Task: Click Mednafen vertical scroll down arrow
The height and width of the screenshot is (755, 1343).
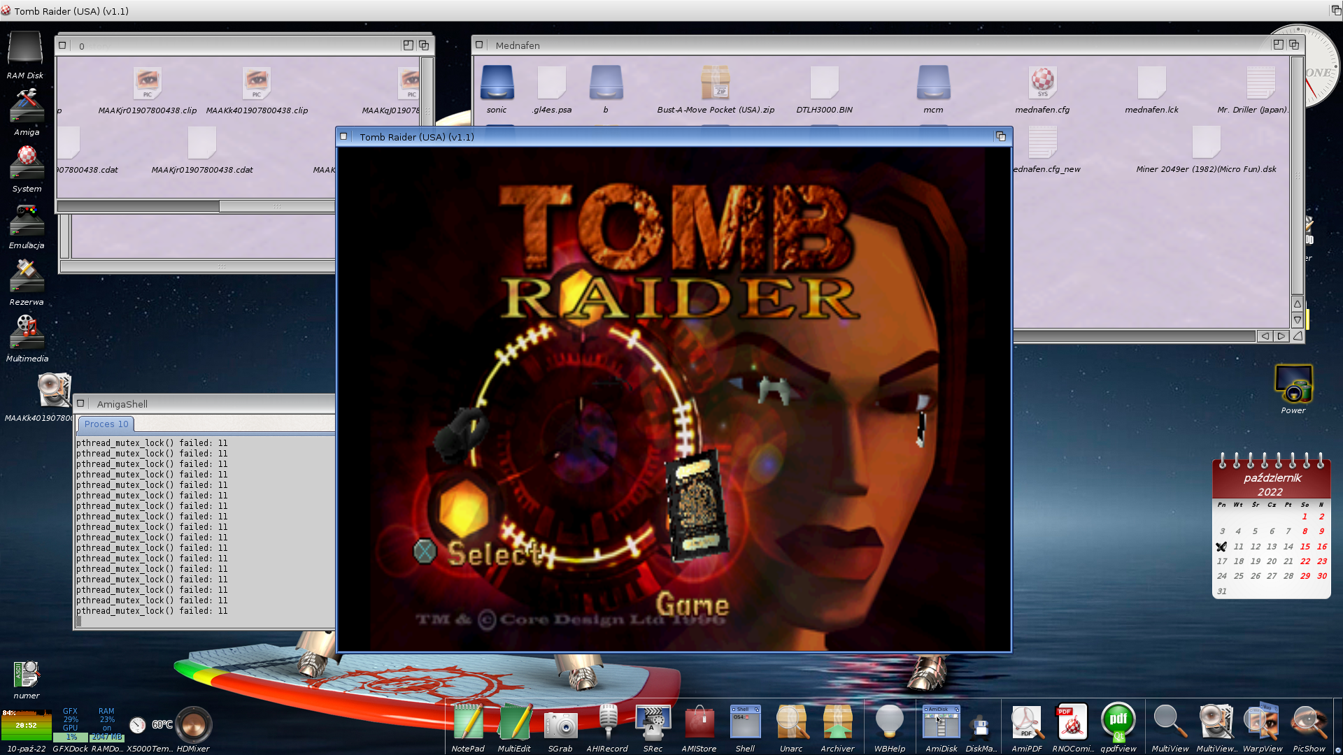Action: 1298,319
